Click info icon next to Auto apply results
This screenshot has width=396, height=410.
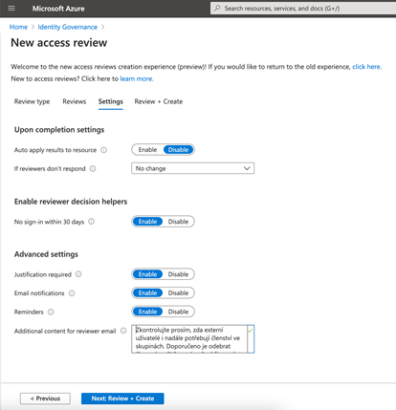(104, 150)
